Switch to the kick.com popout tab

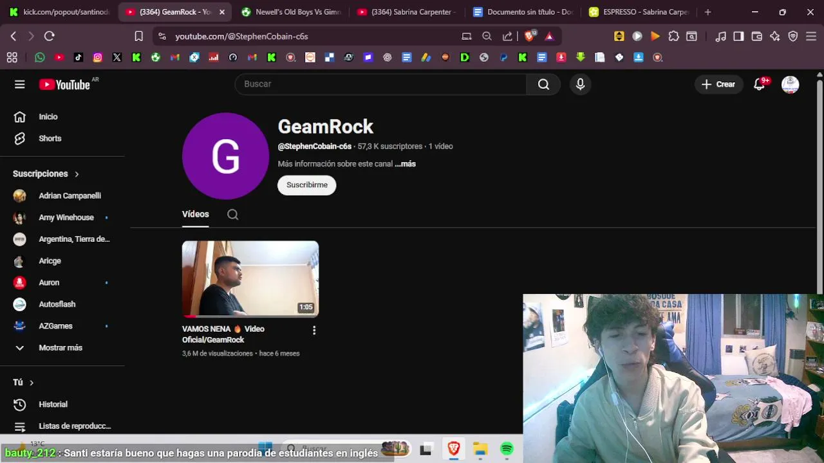pos(59,12)
